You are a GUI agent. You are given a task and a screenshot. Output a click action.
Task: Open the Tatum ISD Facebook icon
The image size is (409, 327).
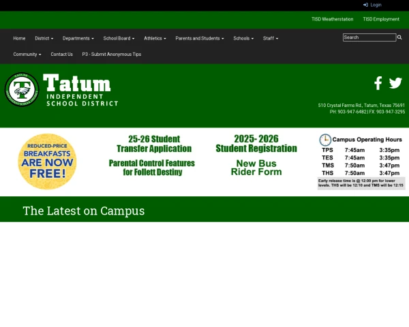pos(378,83)
